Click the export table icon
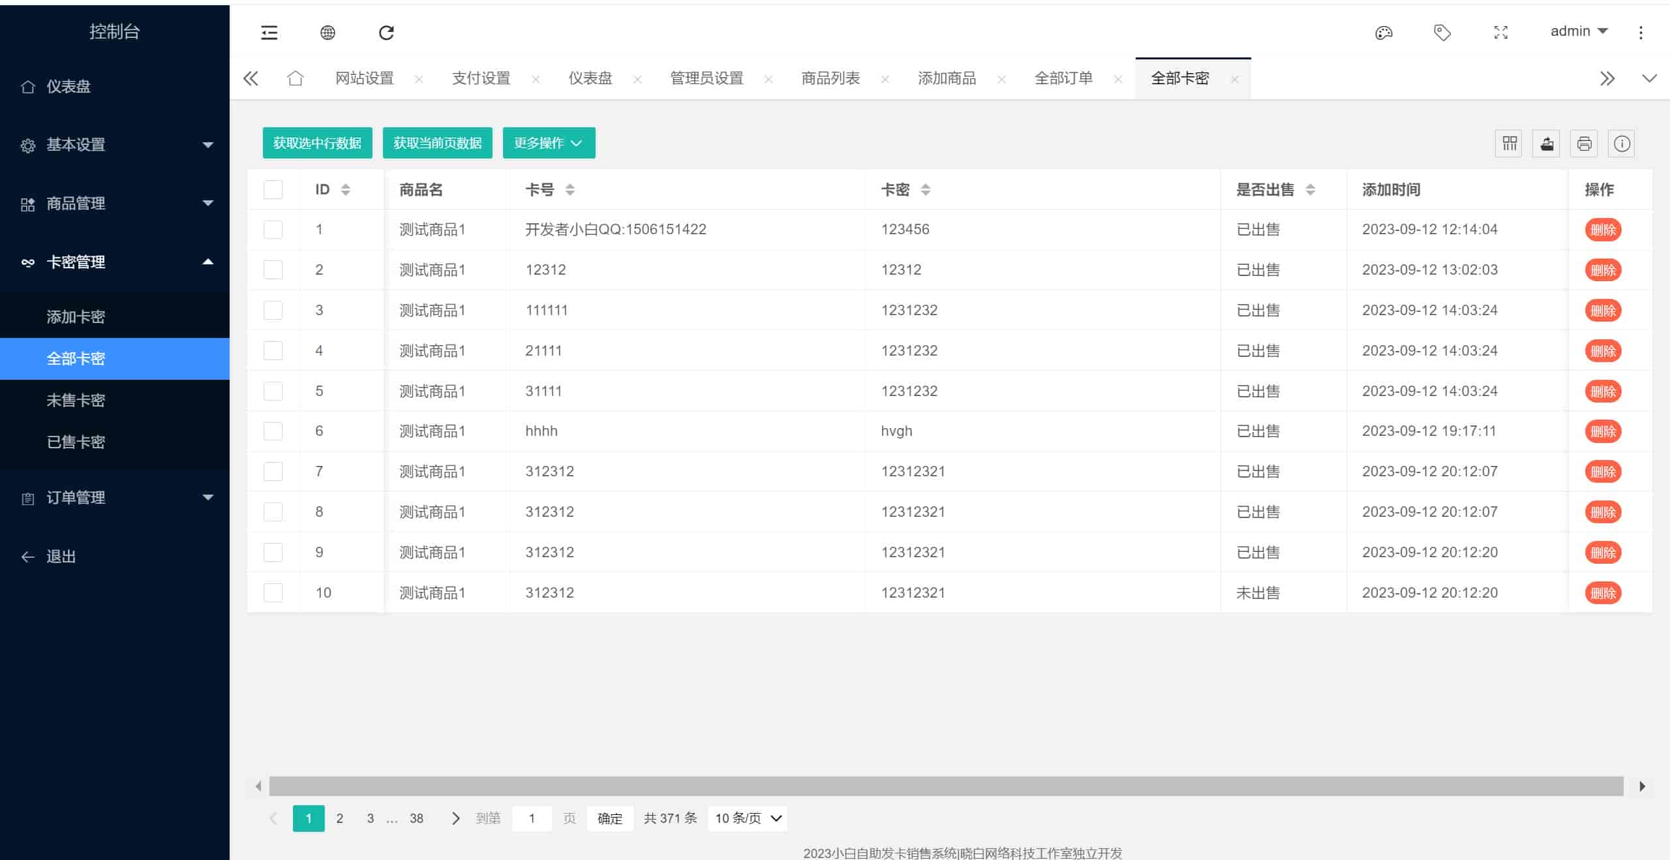 click(x=1546, y=144)
